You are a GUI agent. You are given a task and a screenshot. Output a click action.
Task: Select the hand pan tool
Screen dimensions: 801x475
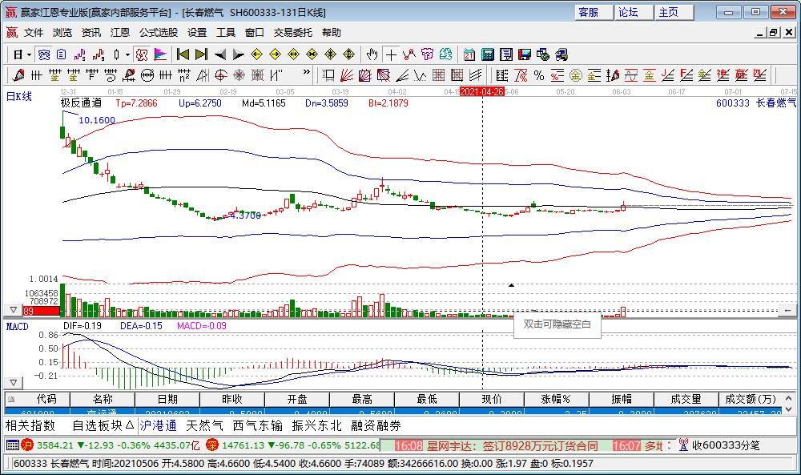(x=372, y=54)
